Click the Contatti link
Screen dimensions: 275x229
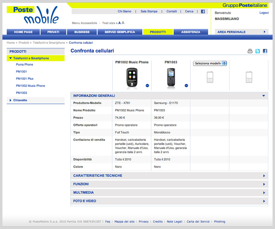coord(172,11)
